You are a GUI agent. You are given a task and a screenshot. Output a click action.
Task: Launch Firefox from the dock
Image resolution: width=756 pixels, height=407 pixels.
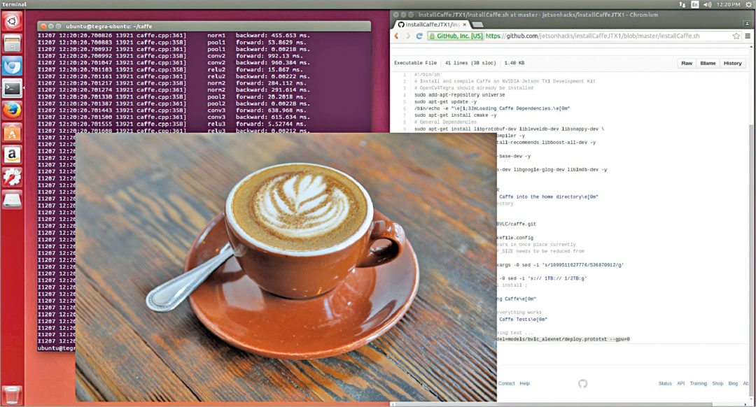click(x=12, y=110)
